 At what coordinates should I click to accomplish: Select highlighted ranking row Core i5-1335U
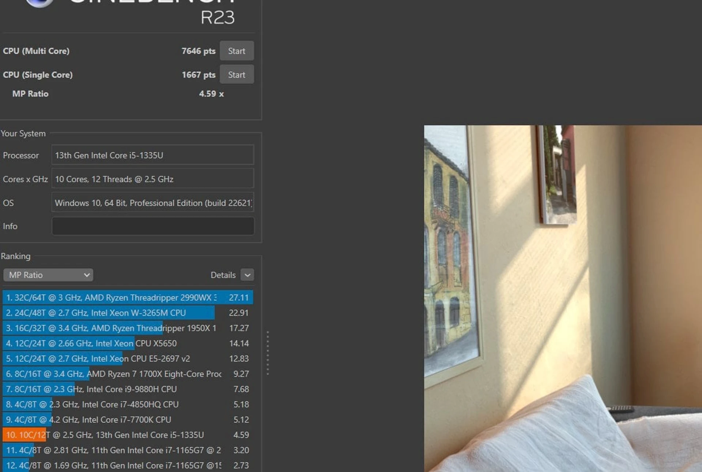[x=128, y=435]
